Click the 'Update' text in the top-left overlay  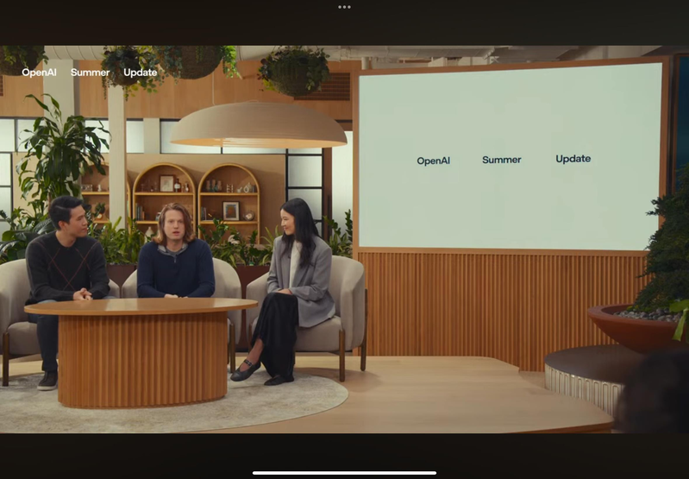click(141, 72)
